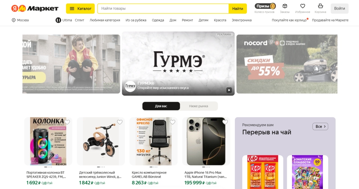This screenshot has height=189, width=359.
Task: Focus the Найти товары search field
Action: tap(163, 8)
